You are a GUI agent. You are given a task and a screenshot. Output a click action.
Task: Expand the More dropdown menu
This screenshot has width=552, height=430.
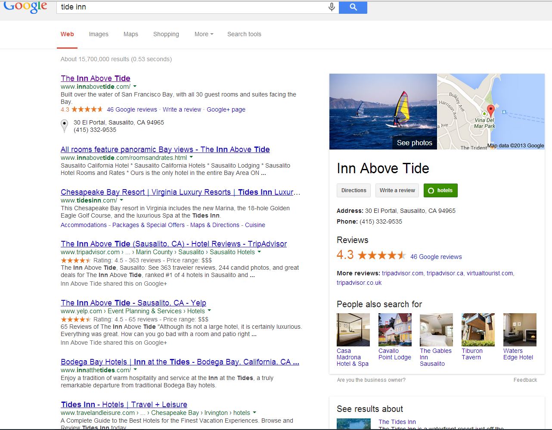click(204, 34)
